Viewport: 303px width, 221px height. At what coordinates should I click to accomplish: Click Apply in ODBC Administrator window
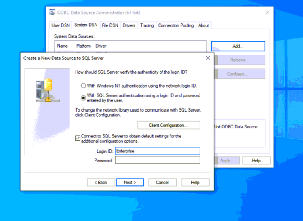tap(227, 160)
